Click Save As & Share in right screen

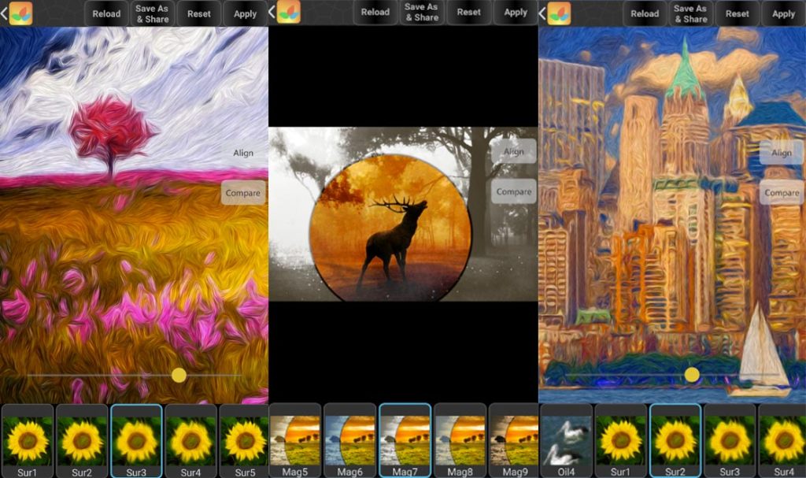[691, 14]
